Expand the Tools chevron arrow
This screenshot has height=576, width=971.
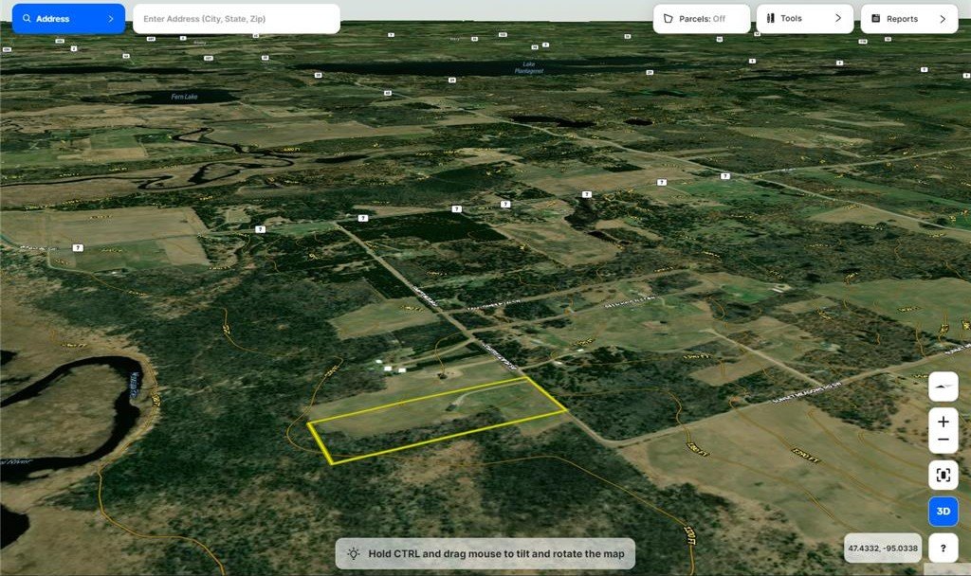pos(837,19)
